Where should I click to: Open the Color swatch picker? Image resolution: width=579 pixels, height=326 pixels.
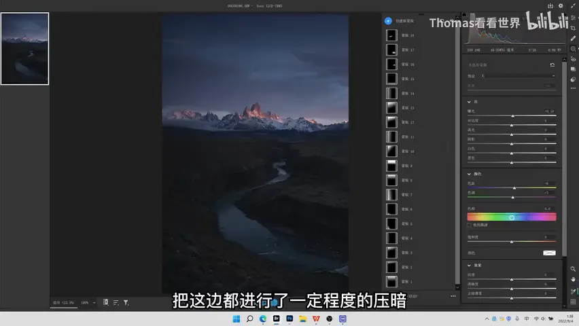[549, 253]
